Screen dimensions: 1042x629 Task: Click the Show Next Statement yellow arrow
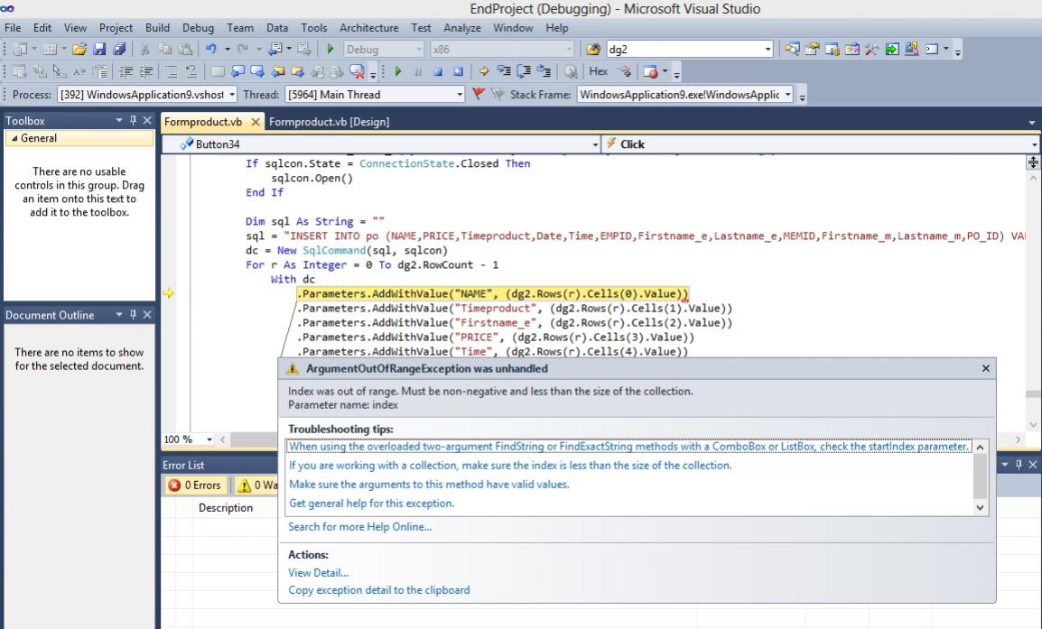tap(483, 71)
